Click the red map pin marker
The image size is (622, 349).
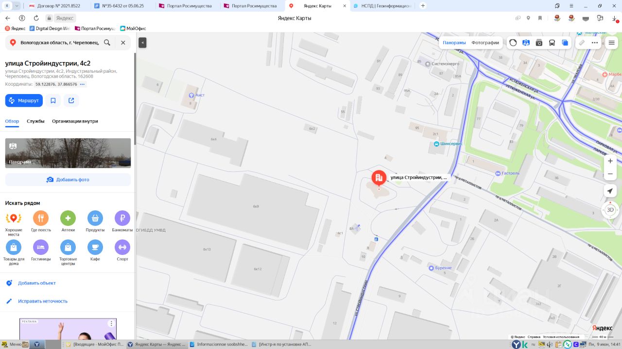[x=379, y=178]
